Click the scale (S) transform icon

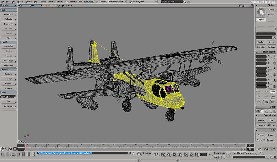275,56
